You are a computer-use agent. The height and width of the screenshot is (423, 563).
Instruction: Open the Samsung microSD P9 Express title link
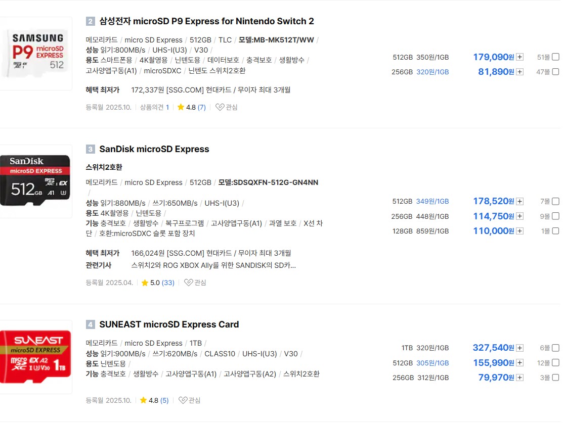[206, 21]
